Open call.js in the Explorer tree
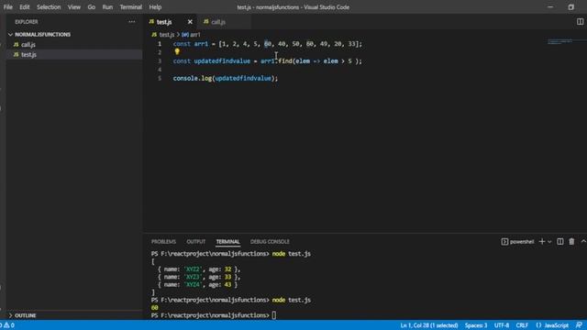Image resolution: width=587 pixels, height=330 pixels. click(28, 45)
